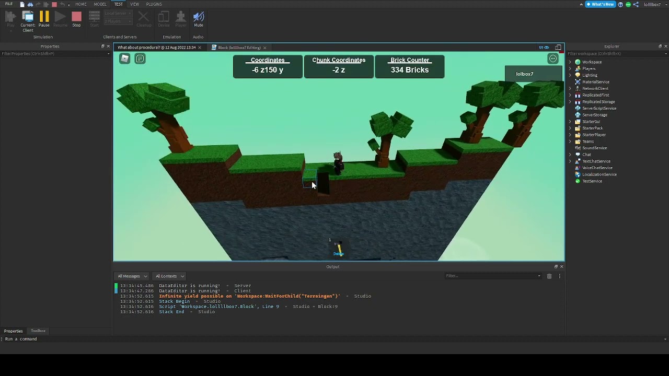
Task: Switch to the Toolbox bottom tab
Action: pos(38,331)
